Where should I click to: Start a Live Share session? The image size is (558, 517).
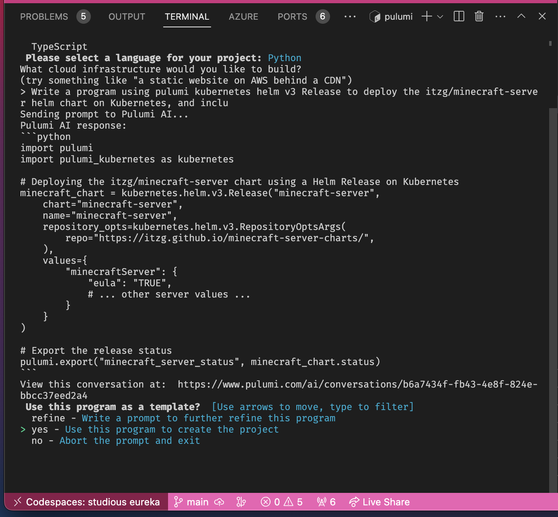pos(379,502)
